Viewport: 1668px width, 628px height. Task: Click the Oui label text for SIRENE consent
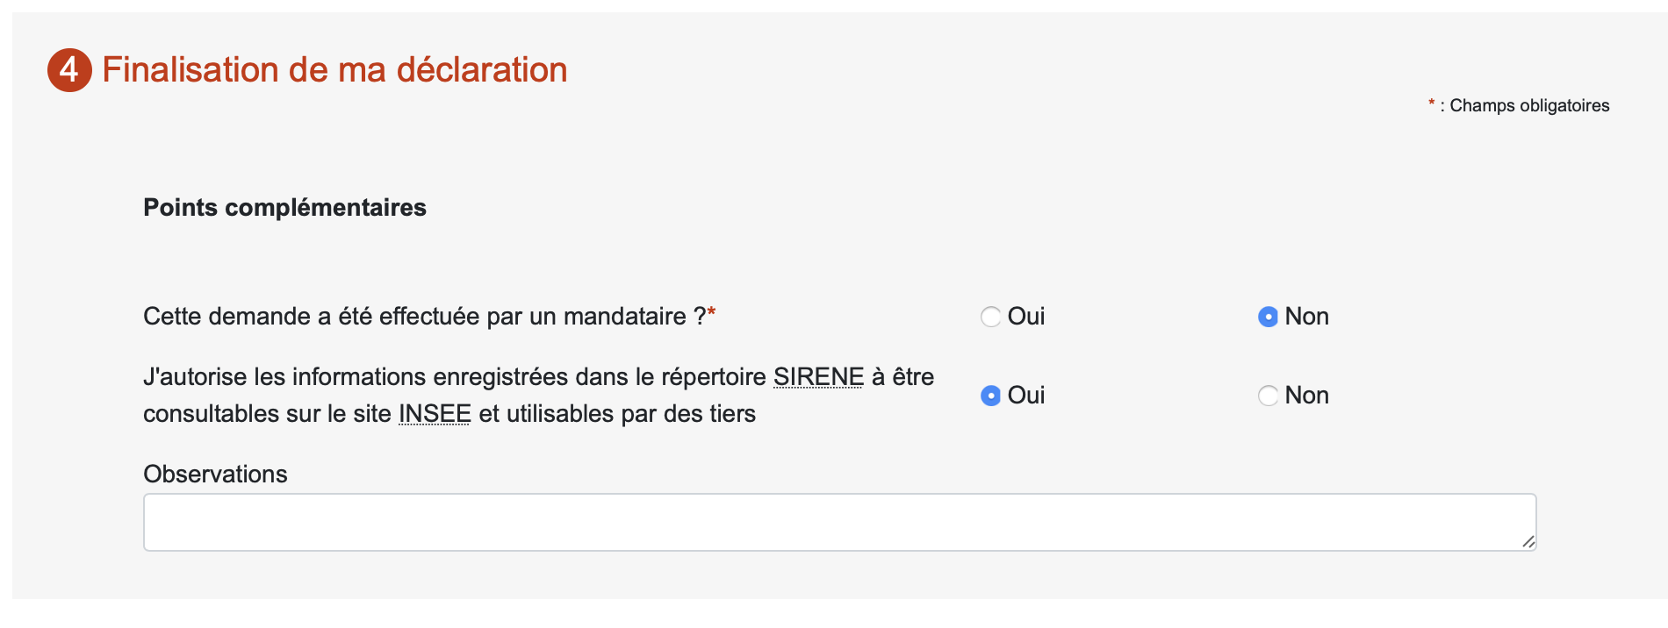point(1026,396)
